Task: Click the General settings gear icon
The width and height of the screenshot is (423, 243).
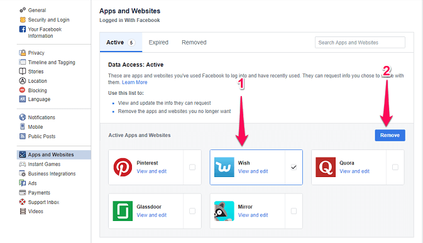Action: point(23,10)
